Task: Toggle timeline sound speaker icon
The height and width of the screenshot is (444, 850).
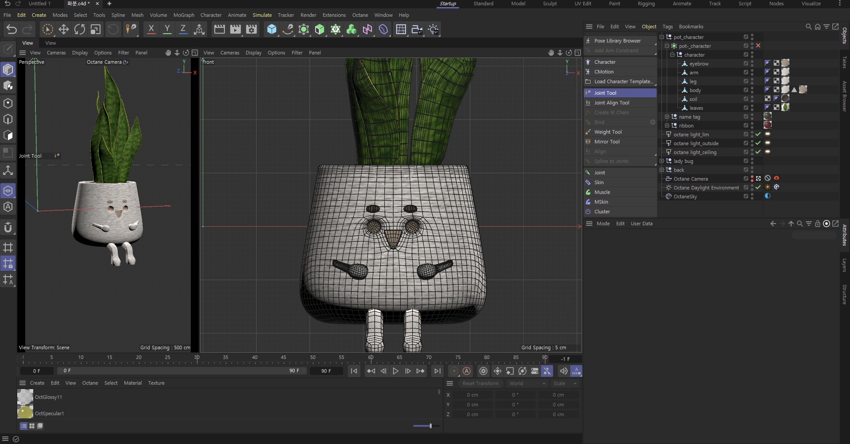Action: tap(563, 371)
